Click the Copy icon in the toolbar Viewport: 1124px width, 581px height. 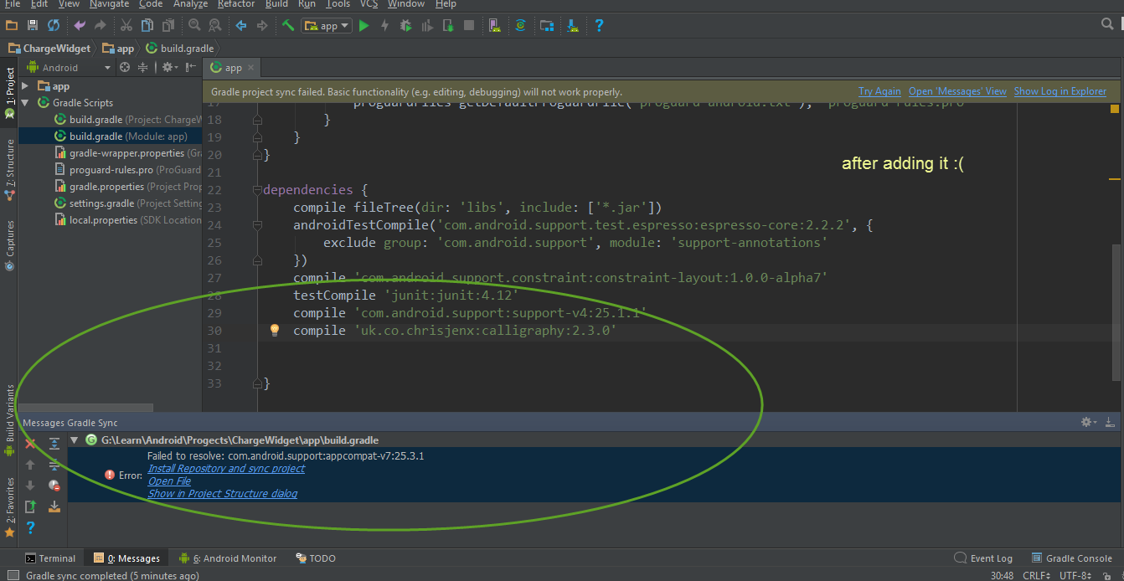147,26
